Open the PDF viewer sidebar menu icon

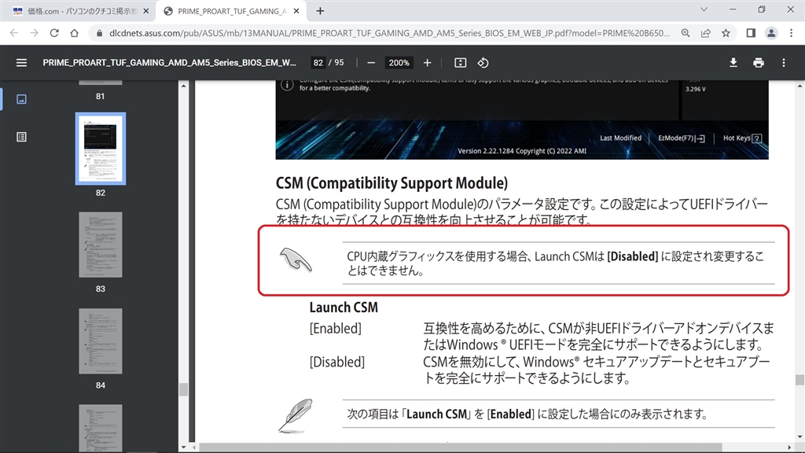tap(21, 63)
